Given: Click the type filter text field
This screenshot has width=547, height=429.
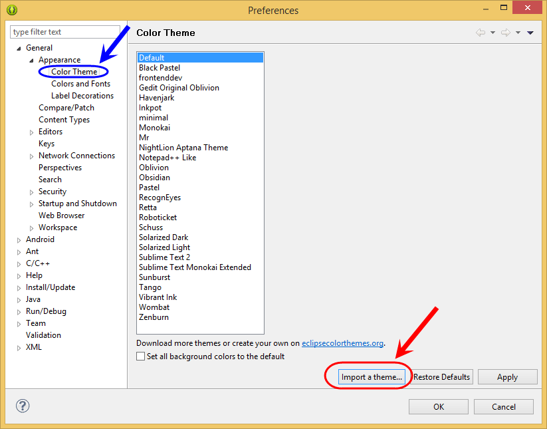Looking at the screenshot, I should pos(65,32).
